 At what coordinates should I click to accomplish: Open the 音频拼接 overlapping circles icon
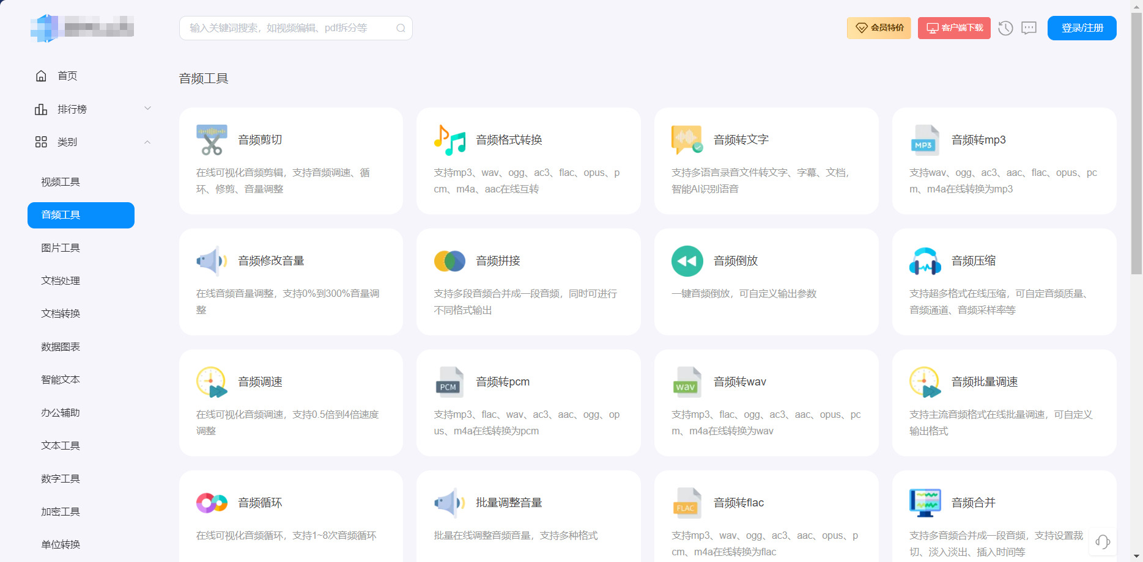tap(449, 261)
